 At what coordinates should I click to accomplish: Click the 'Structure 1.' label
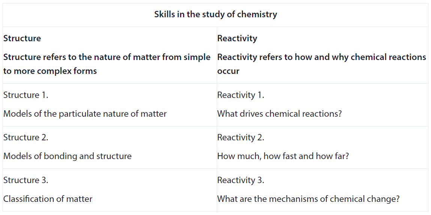[26, 95]
